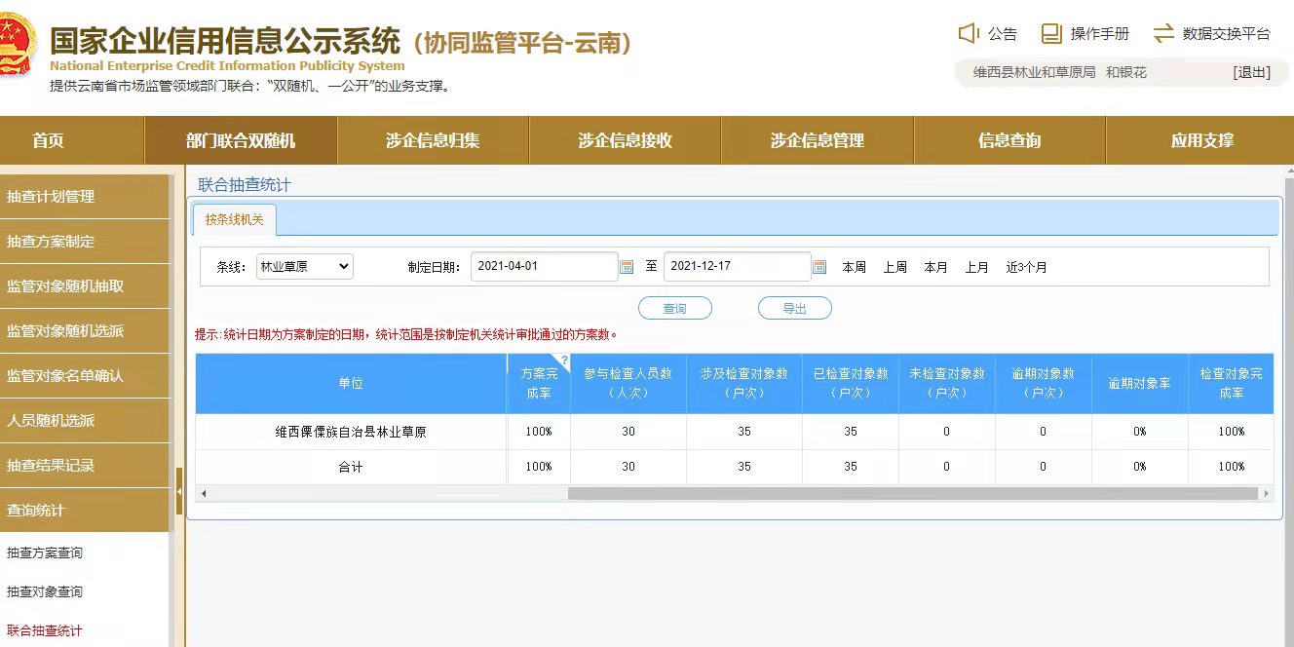Open the end date calendar picker icon
Image resolution: width=1294 pixels, height=647 pixels.
[x=819, y=267]
